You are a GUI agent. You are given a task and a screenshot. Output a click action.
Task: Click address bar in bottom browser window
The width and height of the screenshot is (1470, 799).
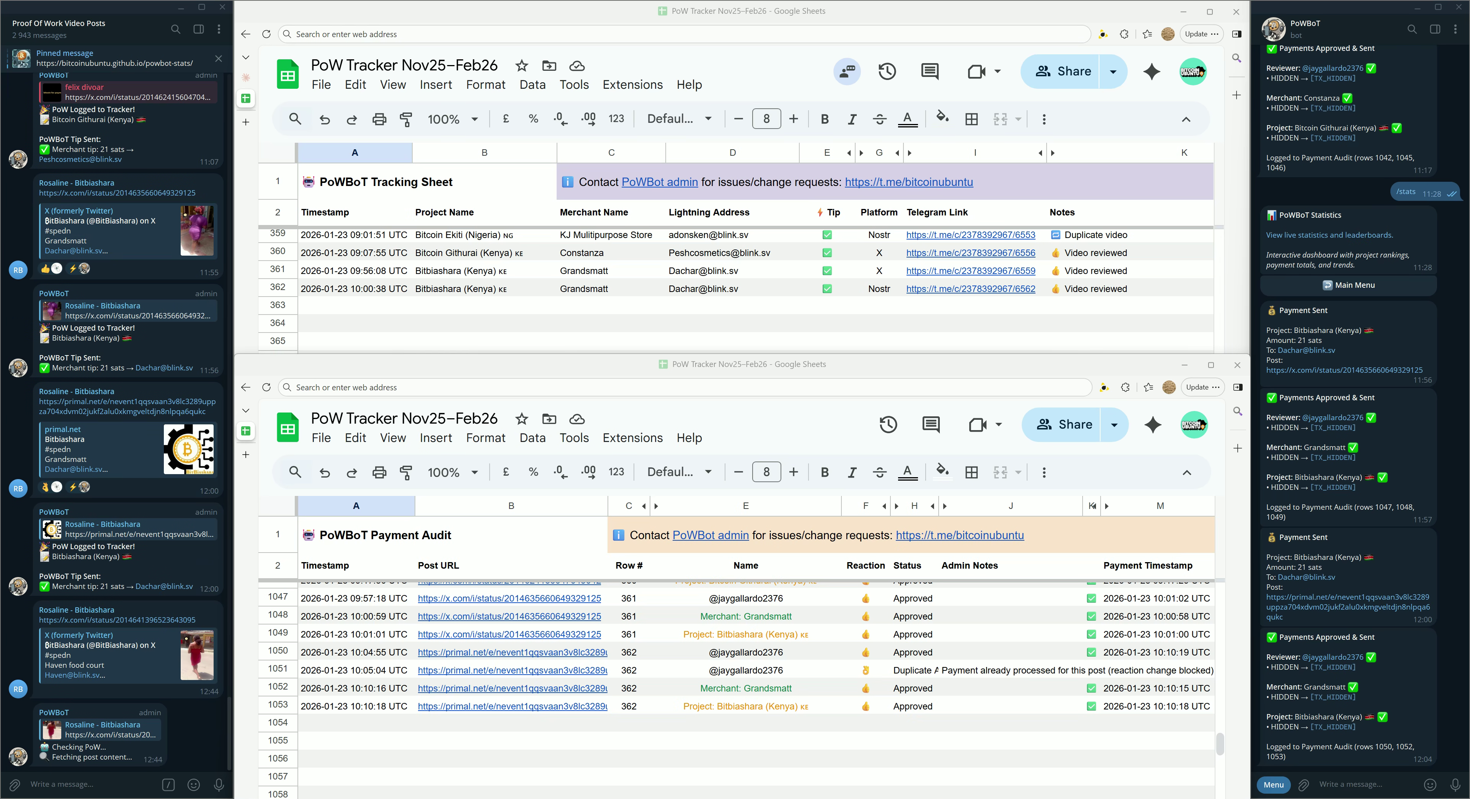[685, 387]
